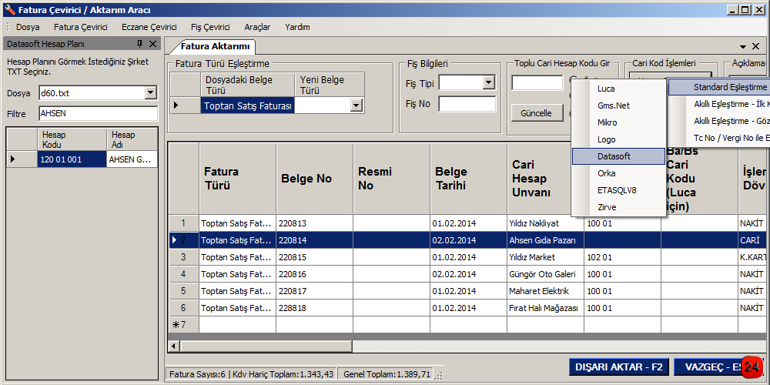Expand the Dosya file dropdown
The height and width of the screenshot is (385, 770).
151,93
